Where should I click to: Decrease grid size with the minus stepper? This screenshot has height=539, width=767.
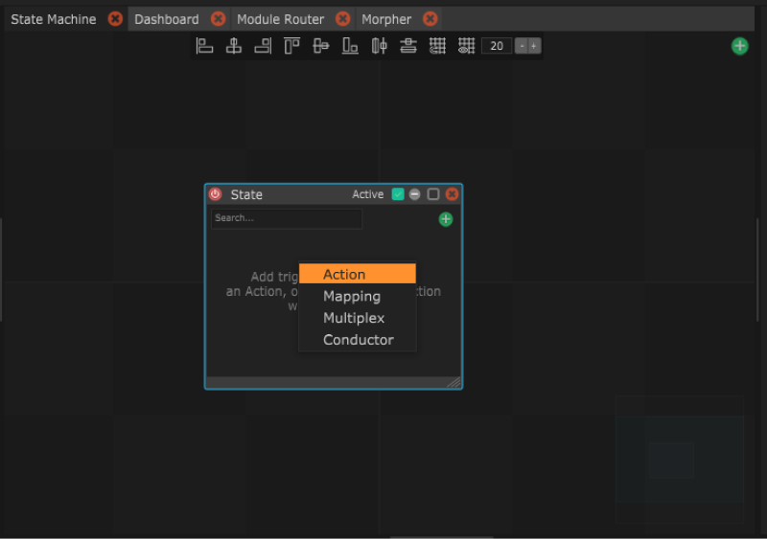point(522,46)
